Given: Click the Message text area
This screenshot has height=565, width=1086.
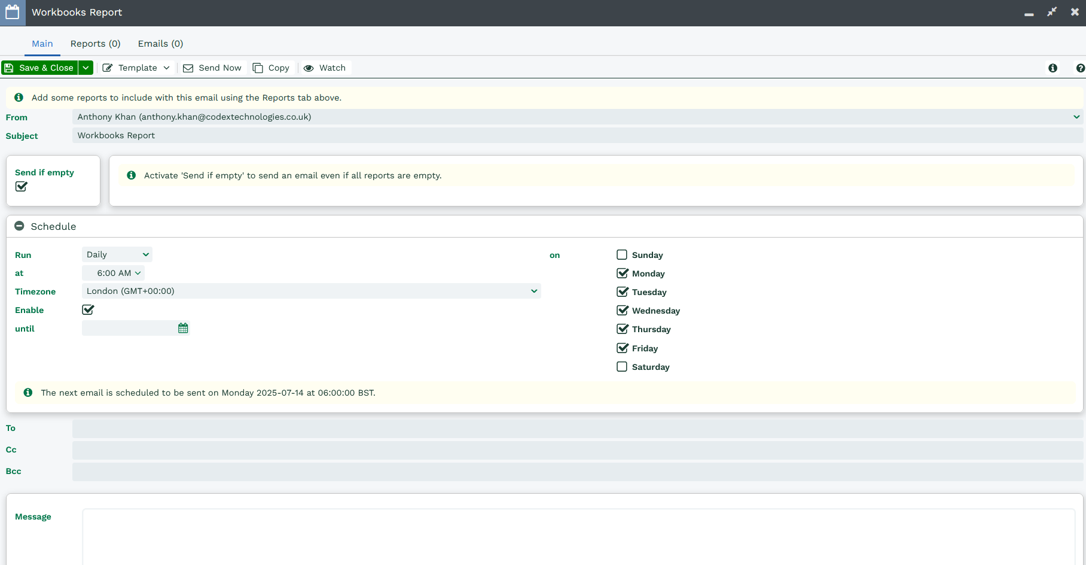Looking at the screenshot, I should pos(578,537).
